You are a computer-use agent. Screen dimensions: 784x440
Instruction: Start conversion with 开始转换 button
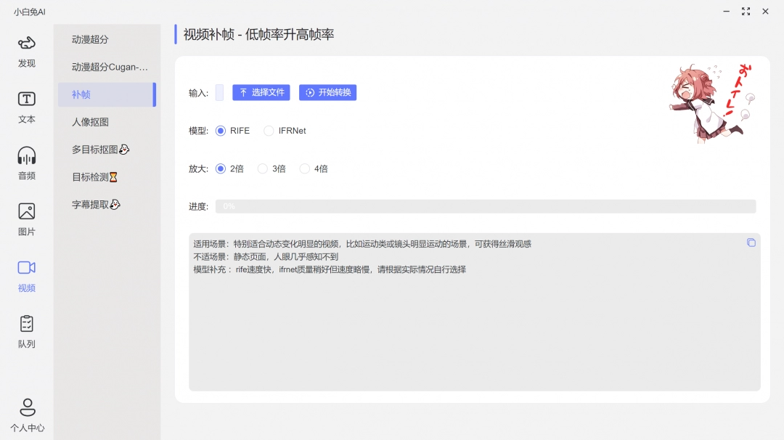coord(327,92)
